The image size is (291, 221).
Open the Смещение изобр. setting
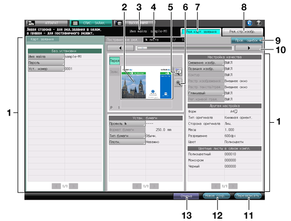(x=206, y=63)
